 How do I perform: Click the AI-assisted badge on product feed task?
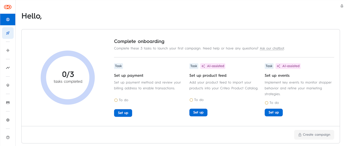tap(213, 66)
